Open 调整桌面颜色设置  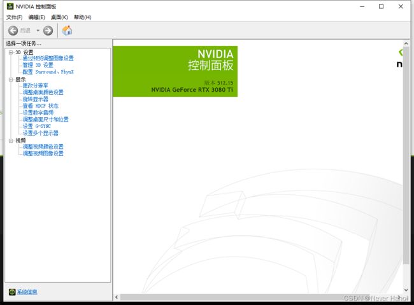[43, 92]
